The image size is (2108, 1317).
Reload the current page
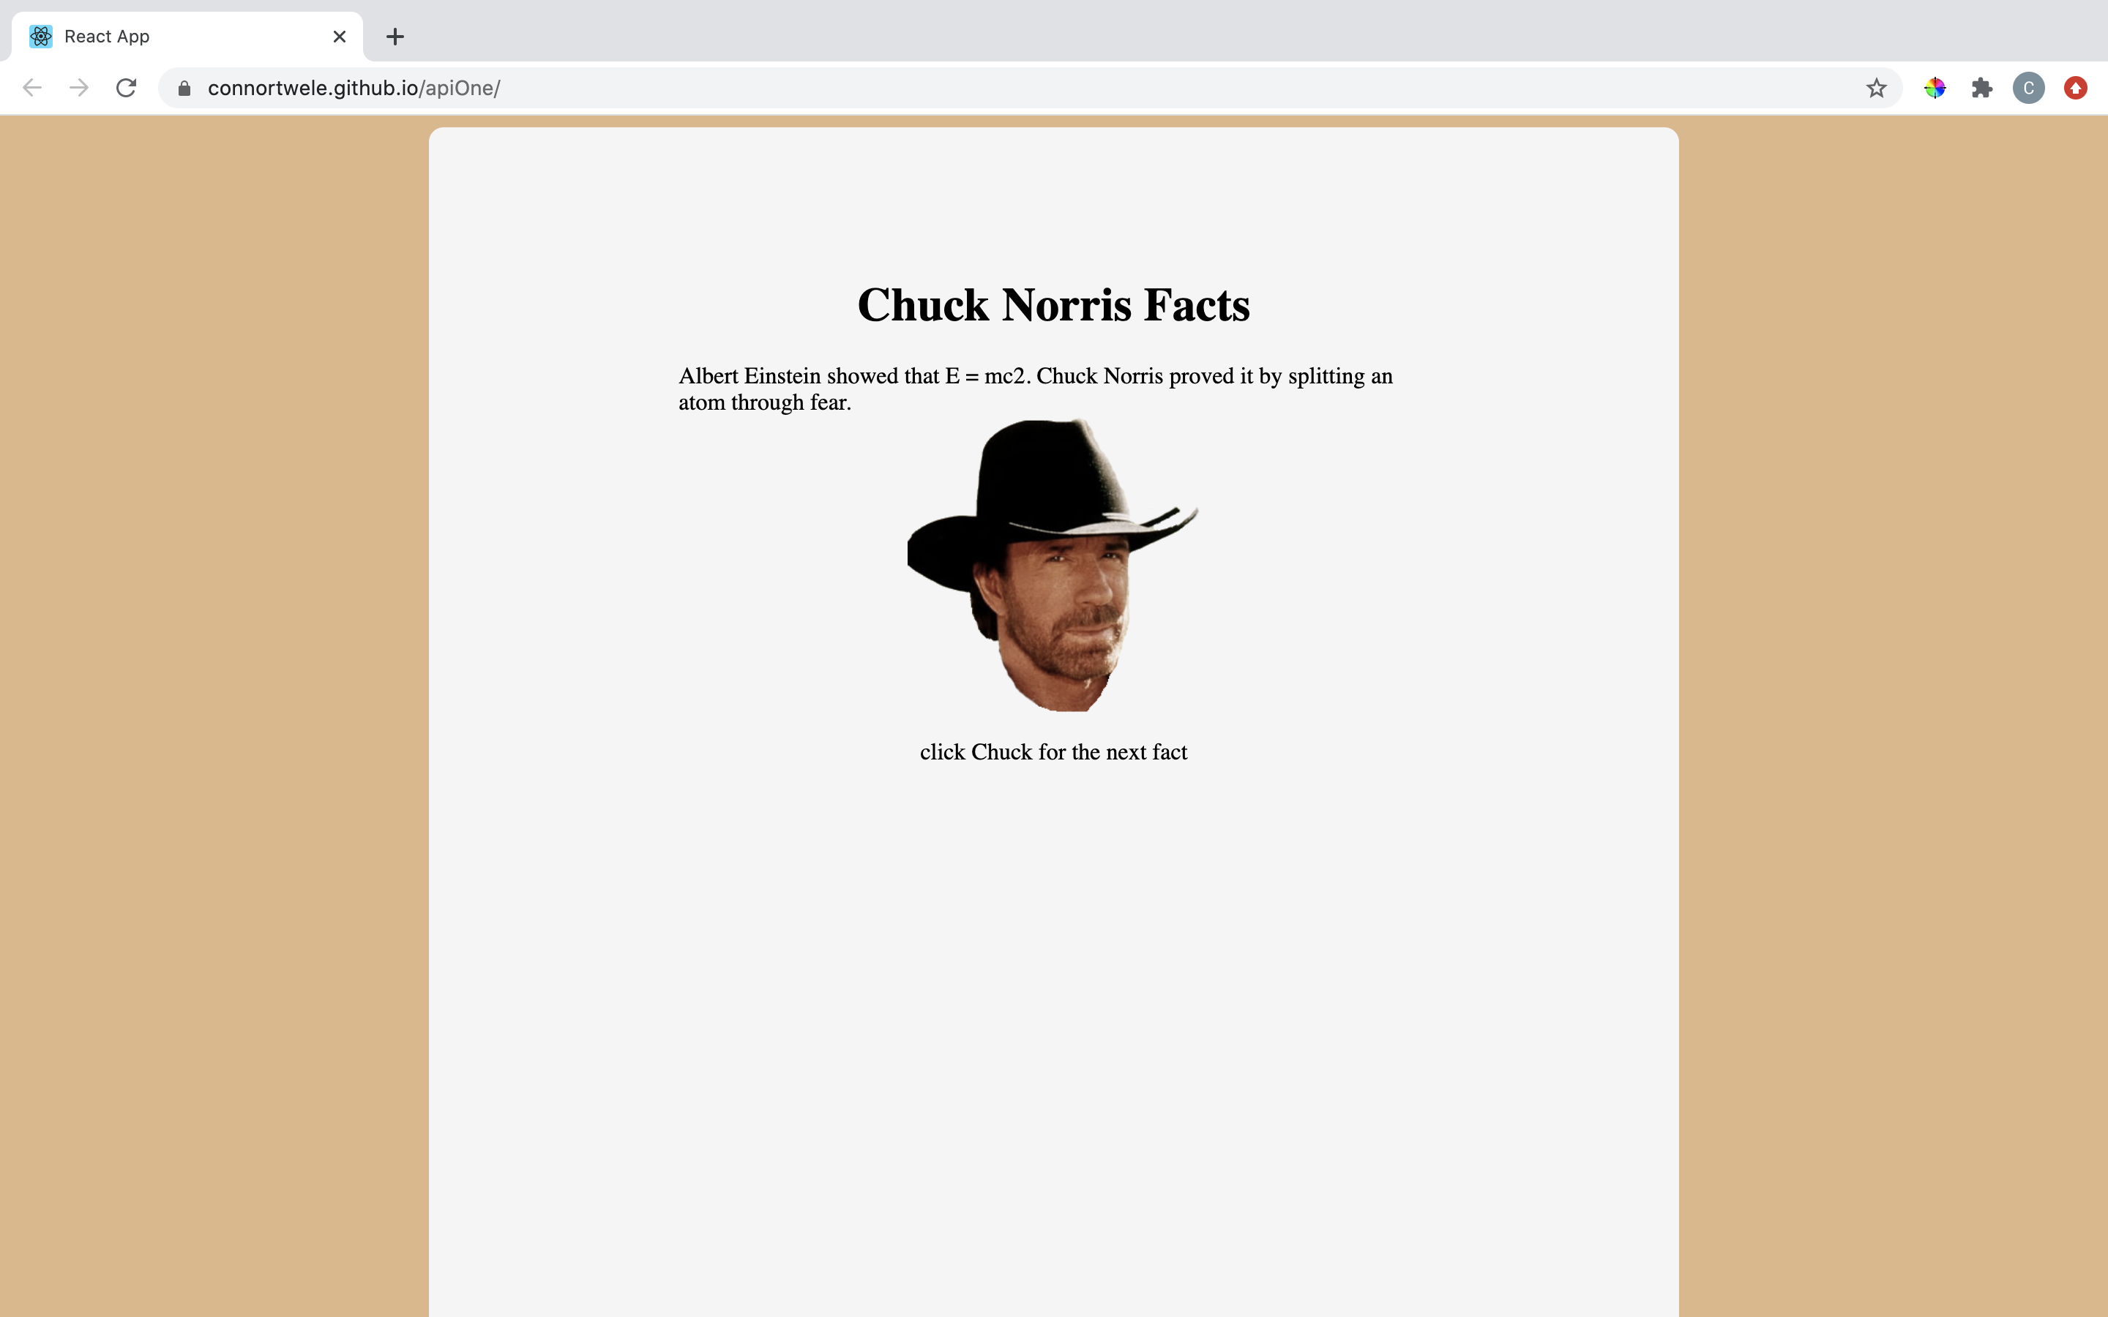127,88
